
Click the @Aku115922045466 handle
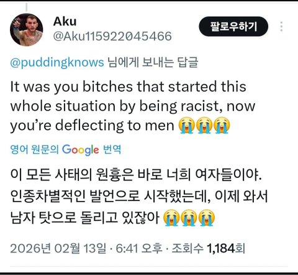click(112, 37)
